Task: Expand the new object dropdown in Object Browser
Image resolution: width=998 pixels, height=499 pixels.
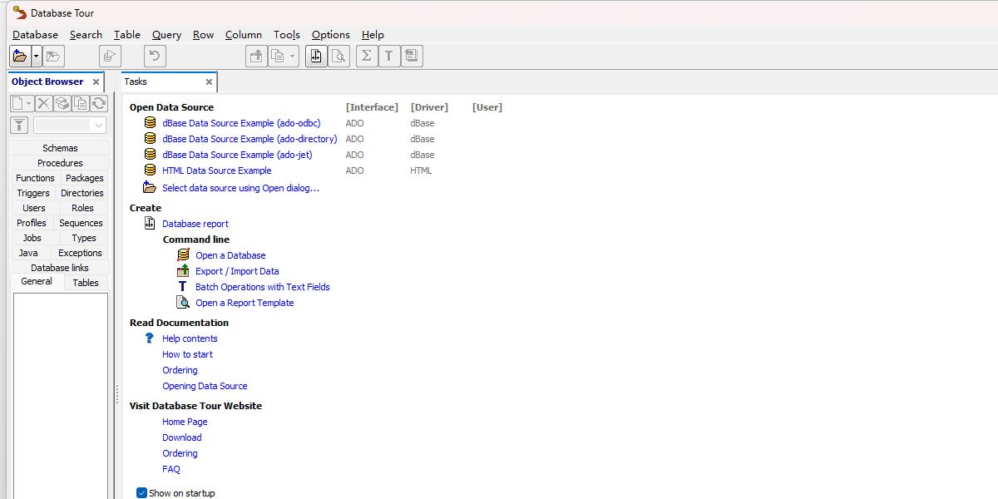Action: tap(29, 103)
